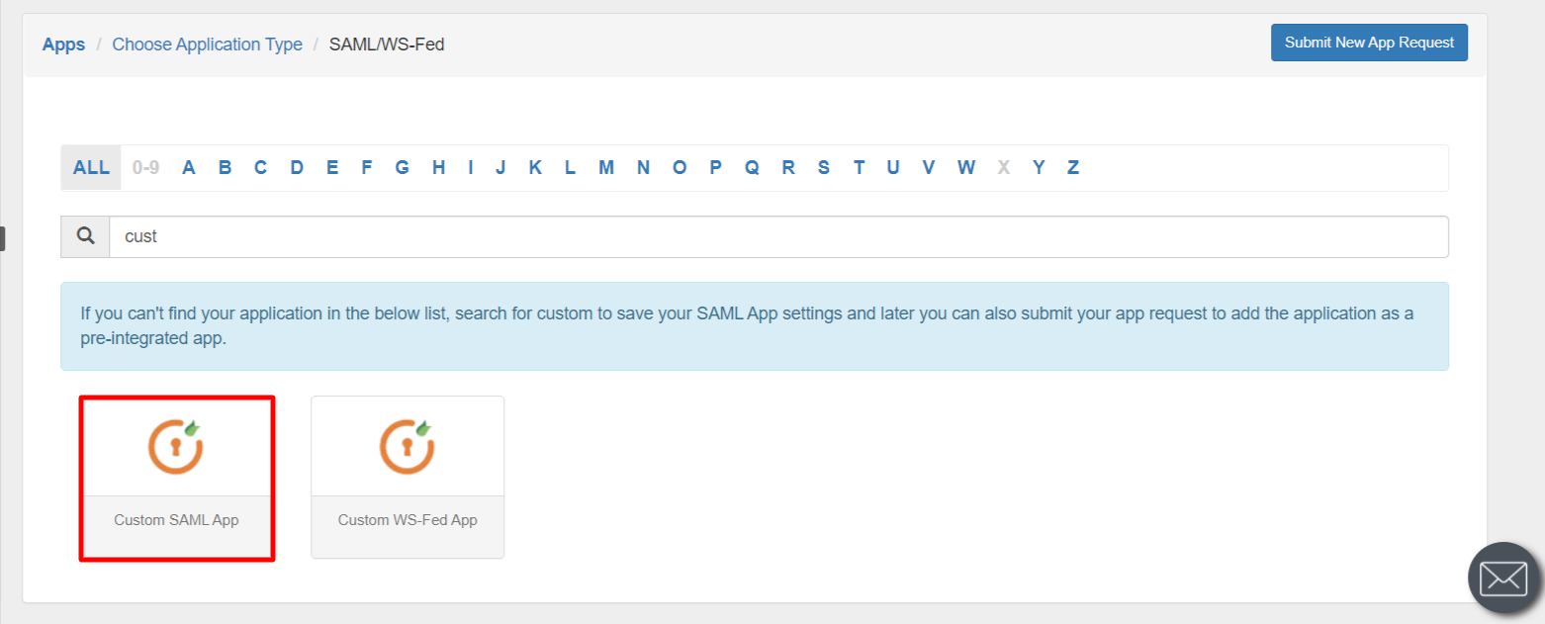Click the Custom WS-Fed App label
The height and width of the screenshot is (624, 1545).
click(x=408, y=519)
